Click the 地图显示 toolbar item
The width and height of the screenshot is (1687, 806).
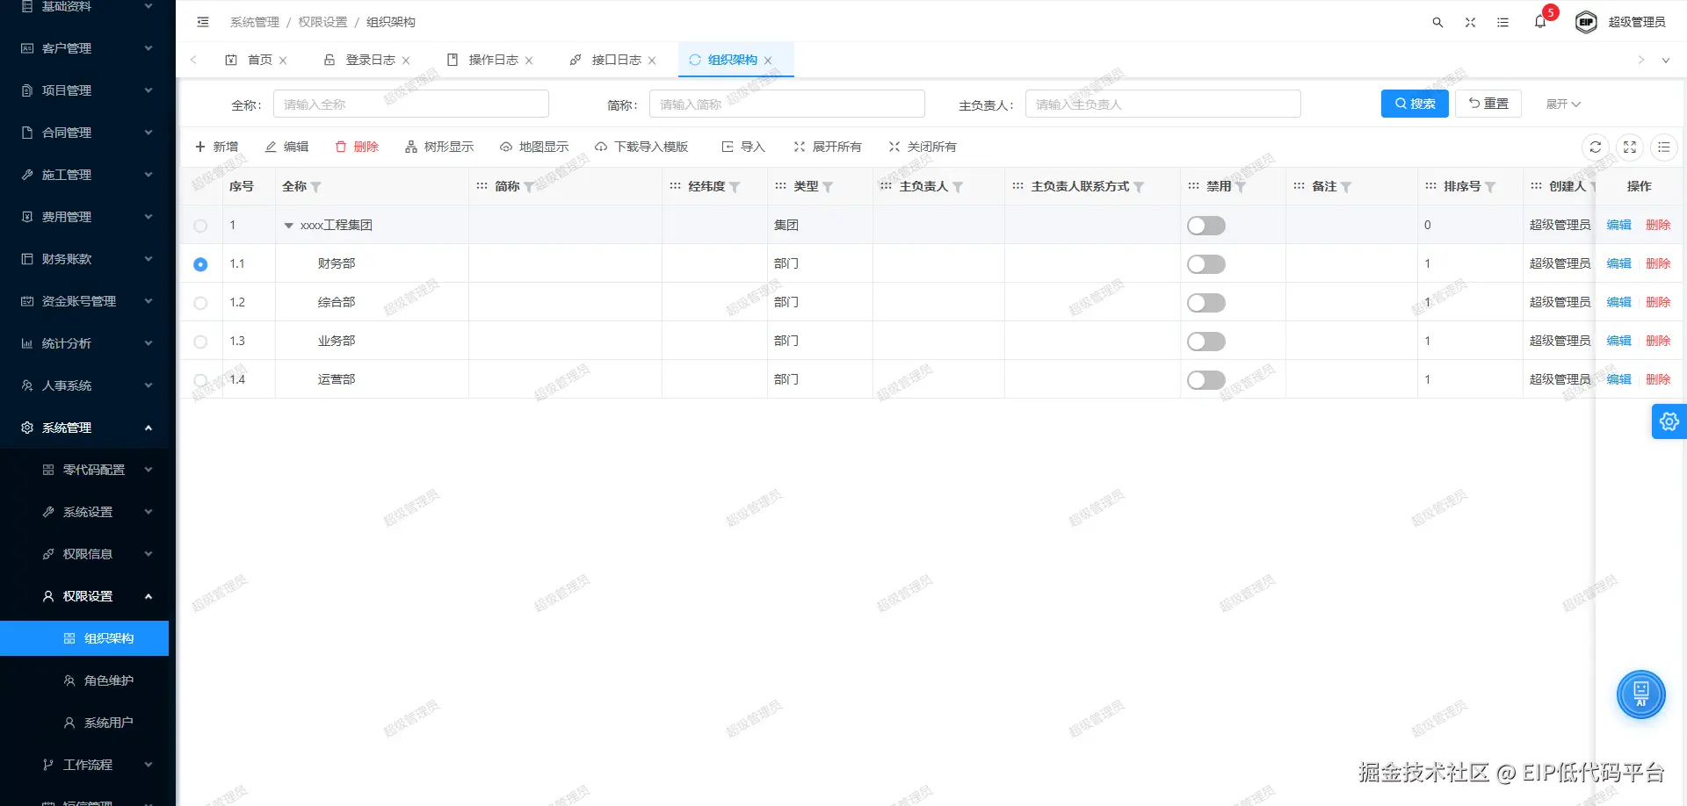534,147
